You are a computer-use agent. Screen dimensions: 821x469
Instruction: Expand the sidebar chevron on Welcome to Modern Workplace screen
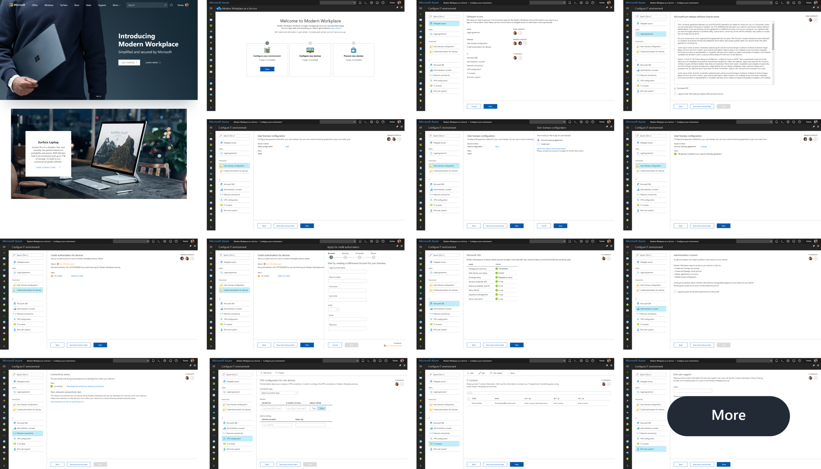point(211,108)
